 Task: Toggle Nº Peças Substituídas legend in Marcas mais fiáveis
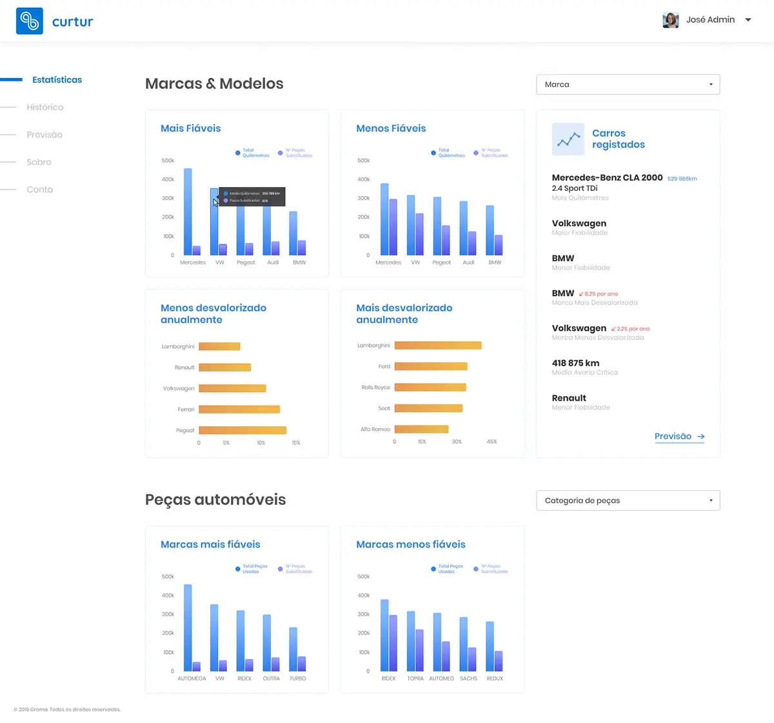[295, 569]
